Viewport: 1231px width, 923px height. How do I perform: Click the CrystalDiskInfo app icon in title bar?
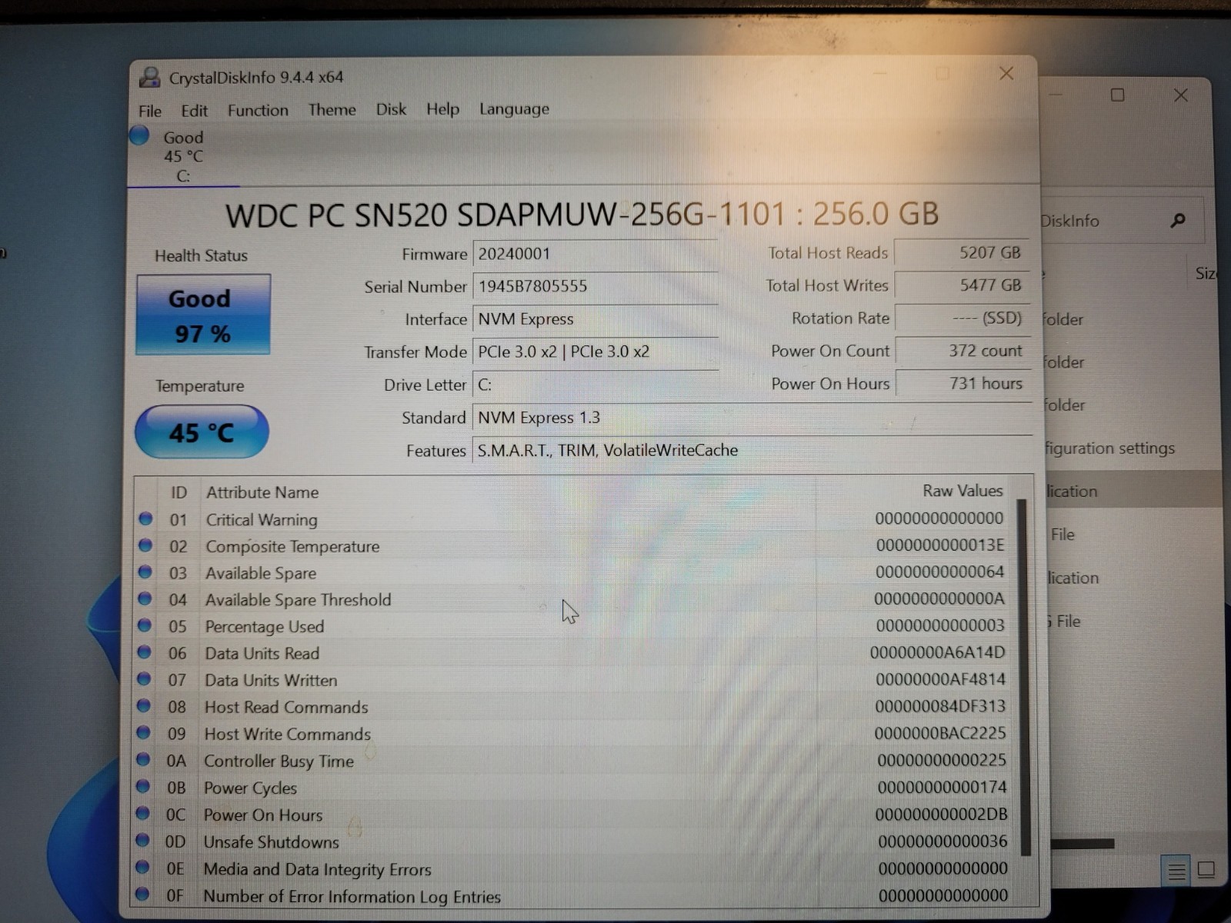point(149,77)
